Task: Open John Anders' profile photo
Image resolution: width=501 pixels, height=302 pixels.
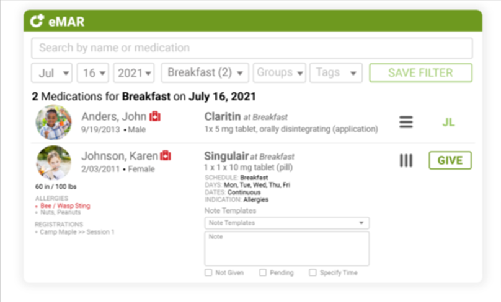Action: [x=53, y=123]
